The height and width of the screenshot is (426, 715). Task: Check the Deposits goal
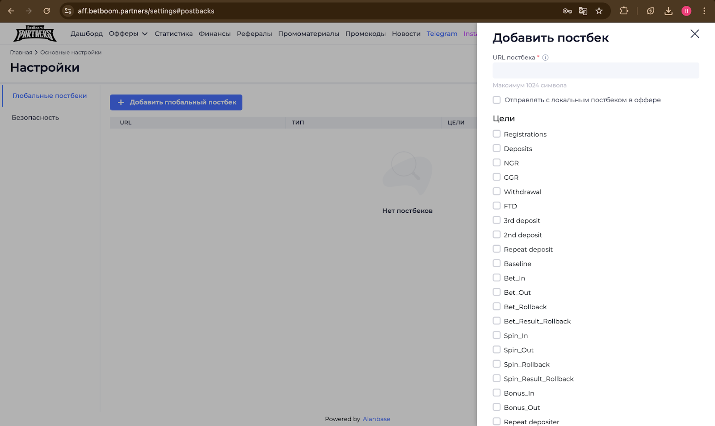(x=496, y=148)
